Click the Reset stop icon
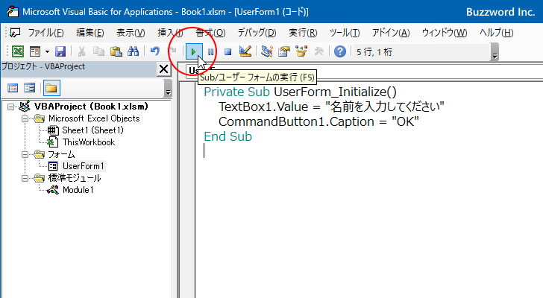The width and height of the screenshot is (543, 298). coord(227,52)
